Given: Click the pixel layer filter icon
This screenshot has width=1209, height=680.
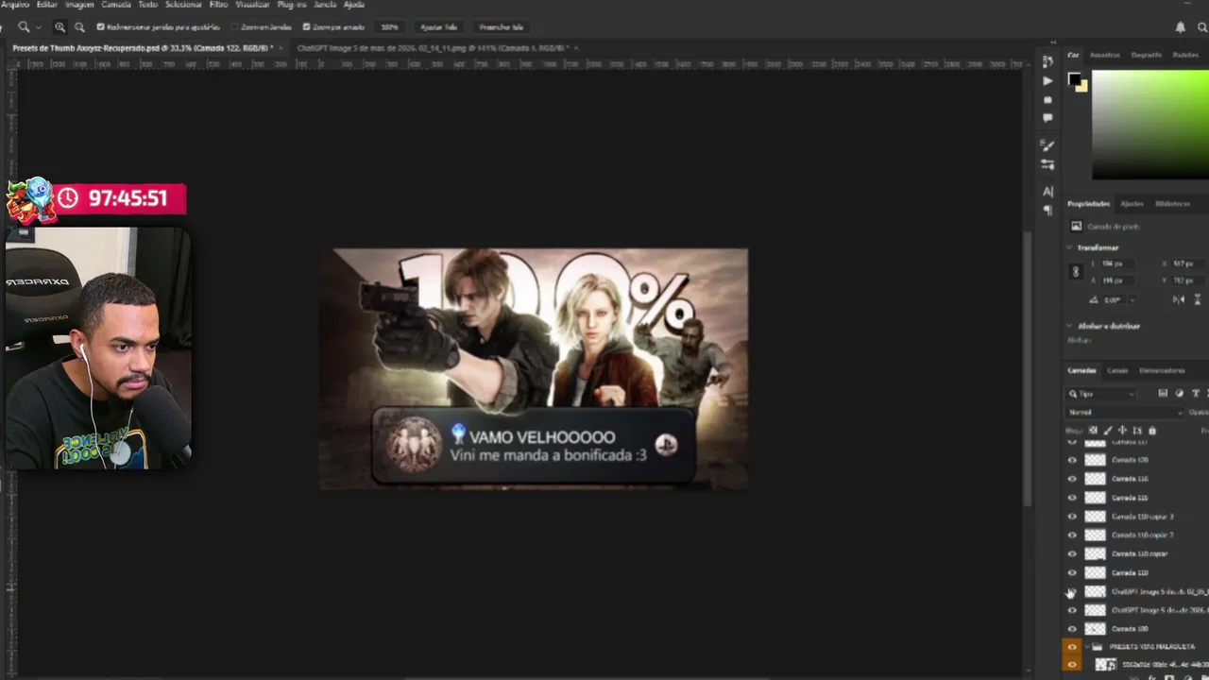Looking at the screenshot, I should click(1163, 394).
